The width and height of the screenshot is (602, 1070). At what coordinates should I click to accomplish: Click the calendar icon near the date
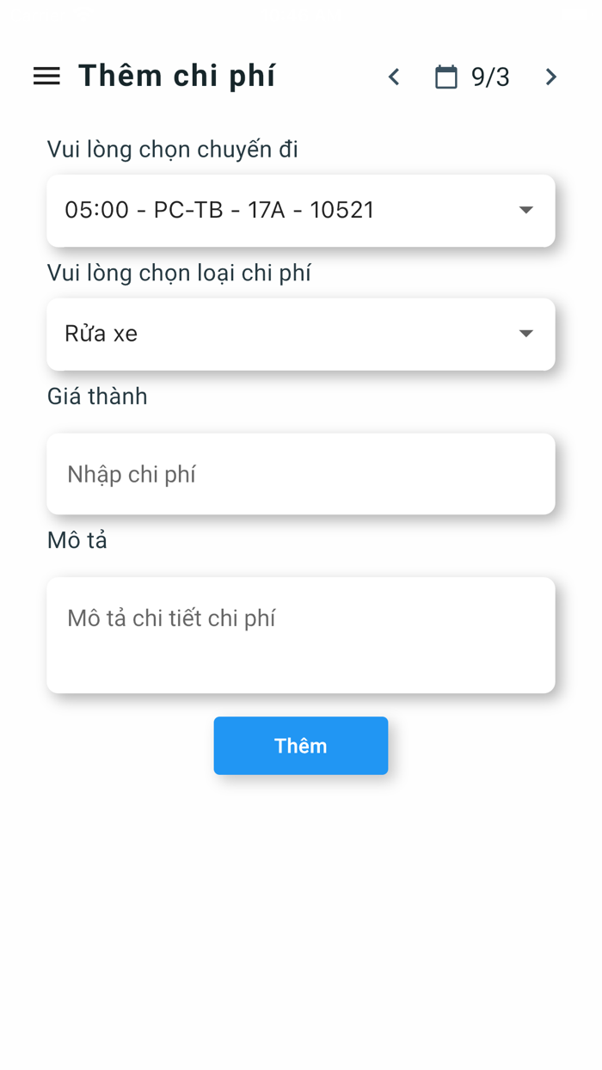coord(445,77)
